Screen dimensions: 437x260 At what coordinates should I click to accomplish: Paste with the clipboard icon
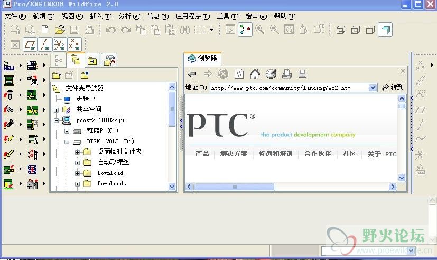155,30
